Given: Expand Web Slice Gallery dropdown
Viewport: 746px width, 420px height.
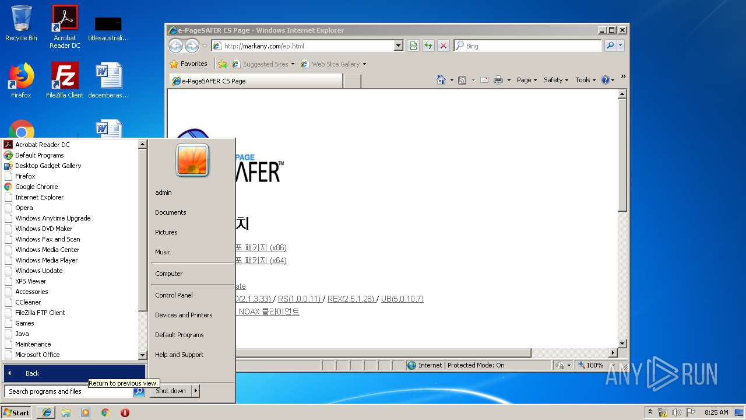Looking at the screenshot, I should click(364, 64).
